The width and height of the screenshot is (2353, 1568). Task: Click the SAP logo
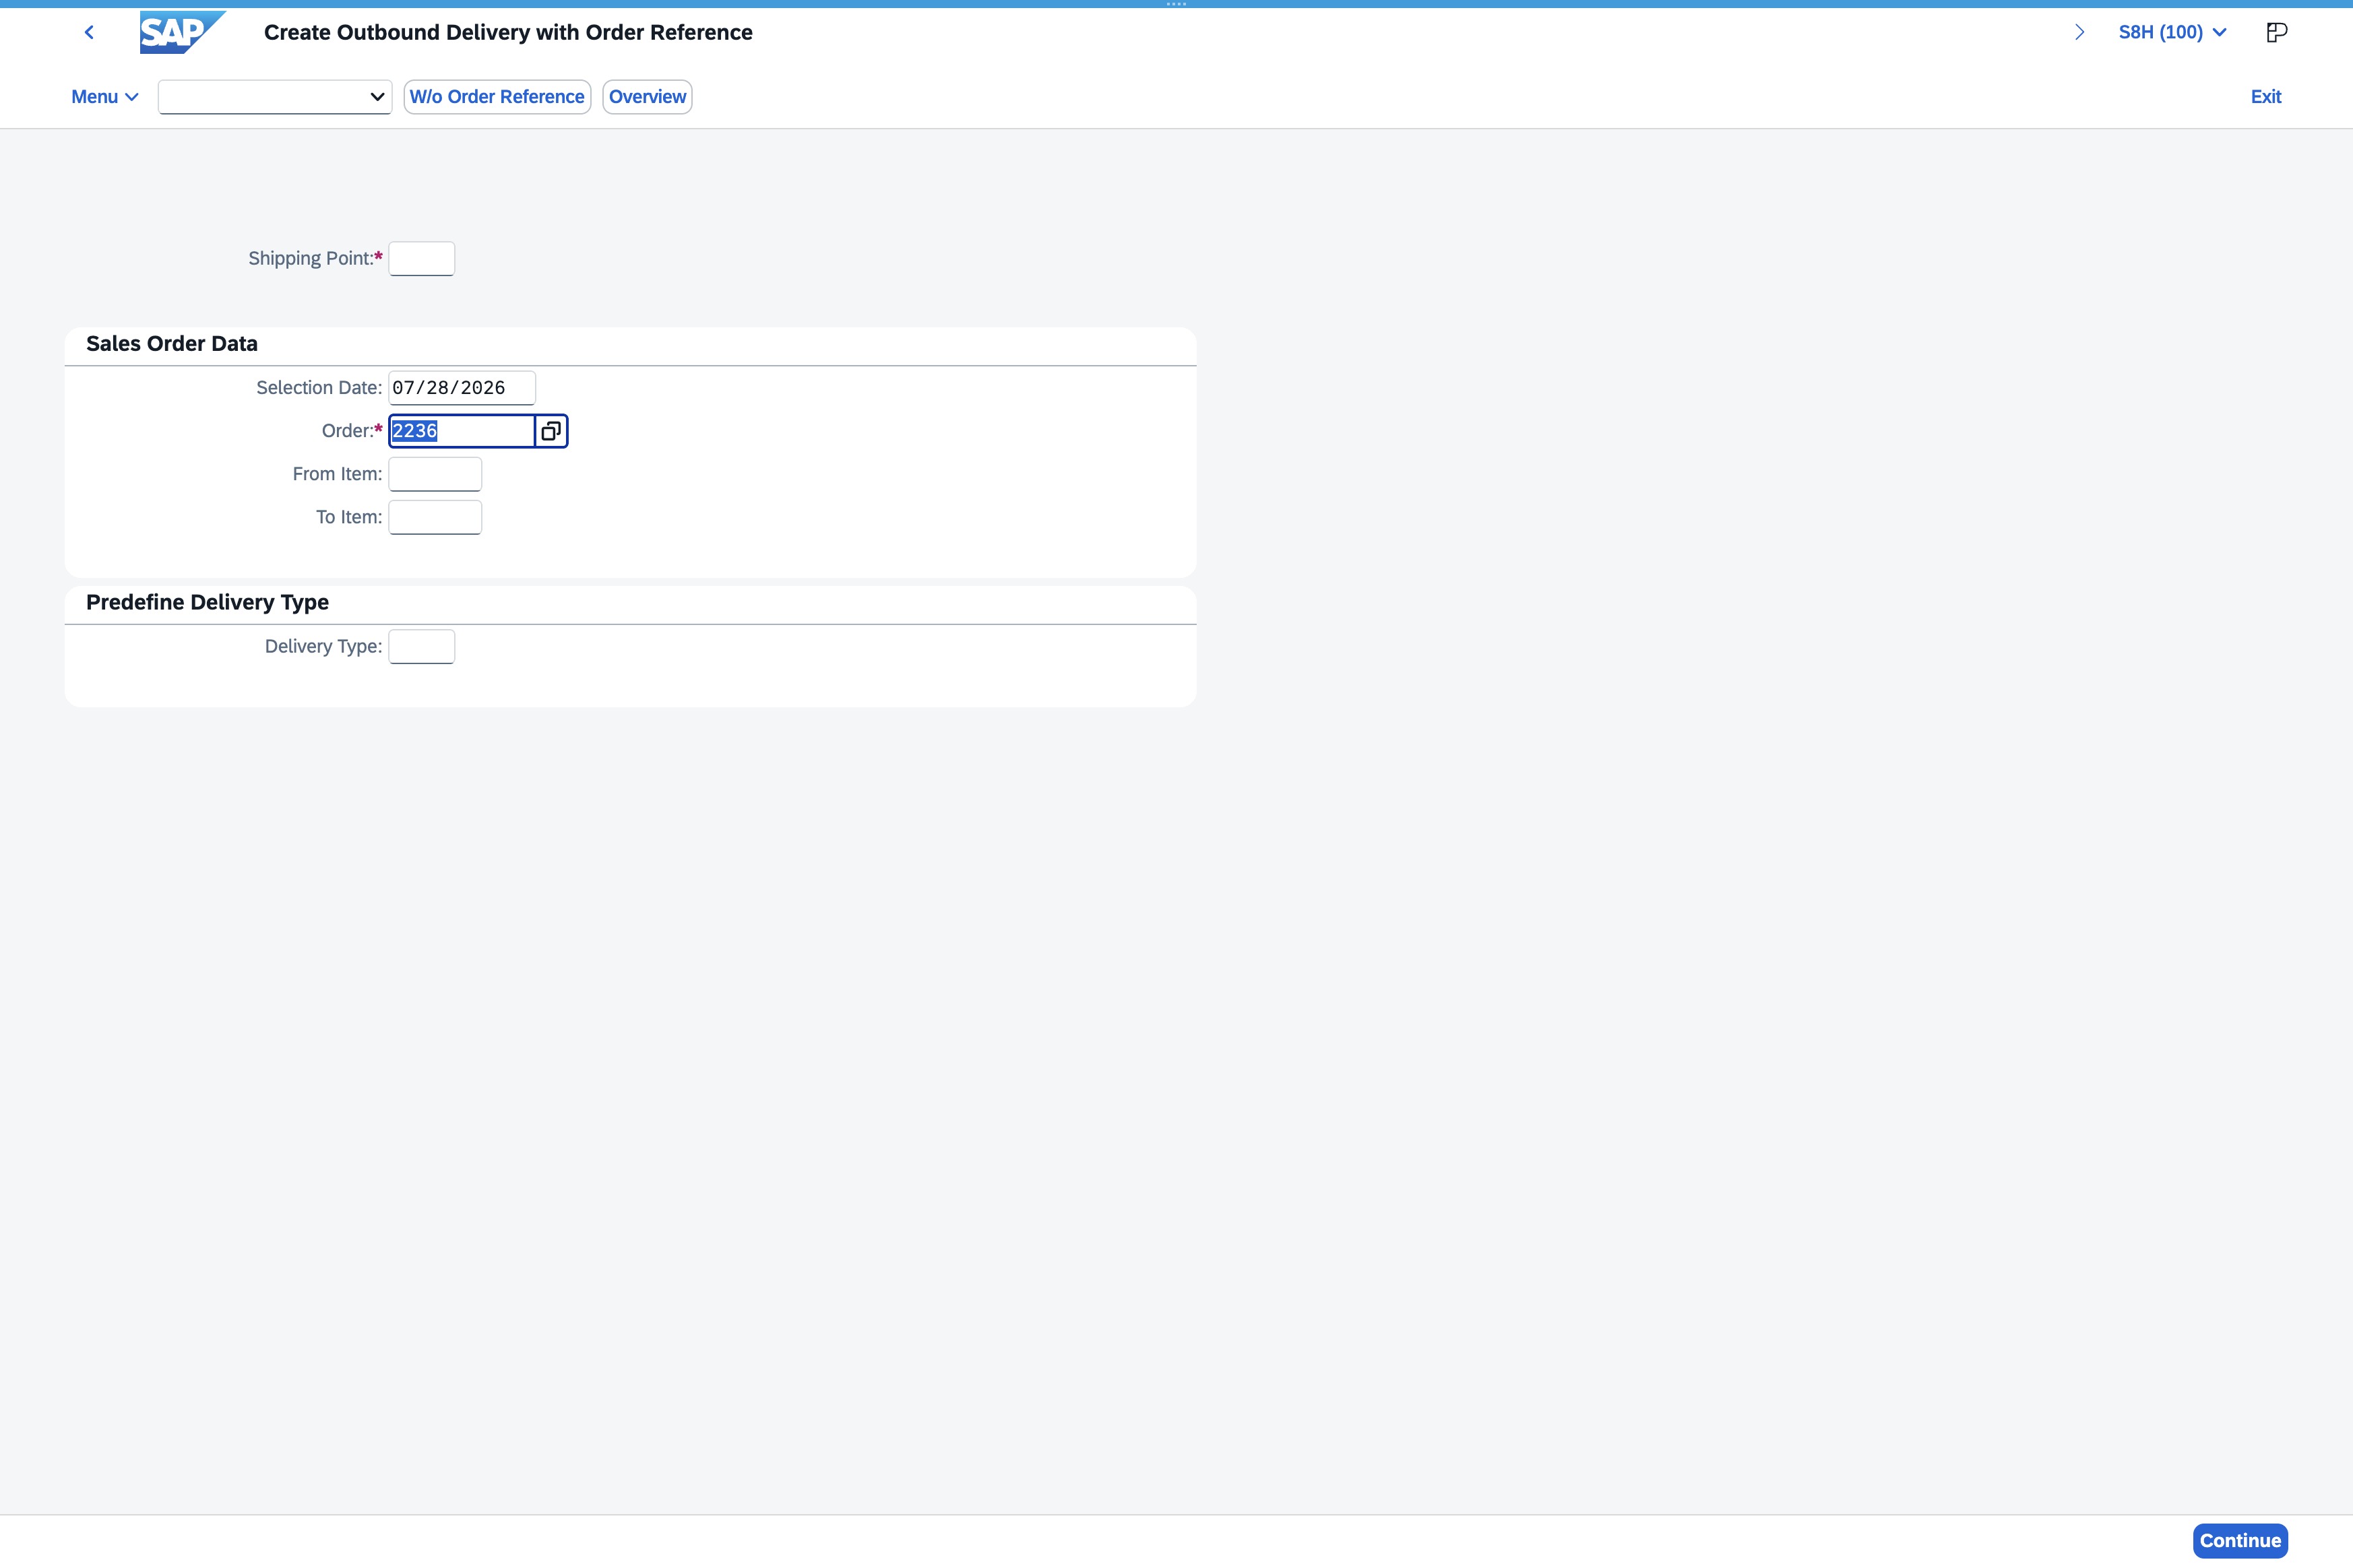(x=182, y=32)
